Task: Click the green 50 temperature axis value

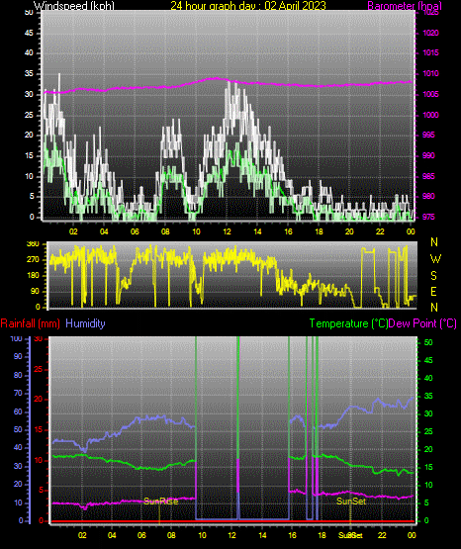Action: [x=428, y=342]
